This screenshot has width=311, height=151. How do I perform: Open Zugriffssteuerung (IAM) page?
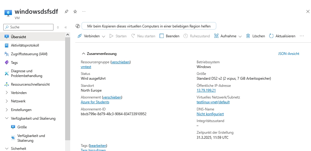point(29,54)
